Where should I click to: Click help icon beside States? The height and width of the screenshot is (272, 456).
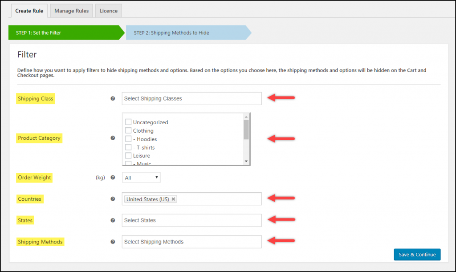[x=113, y=220]
